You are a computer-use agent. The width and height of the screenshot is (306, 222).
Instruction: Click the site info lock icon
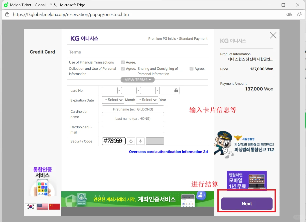pyautogui.click(x=7, y=14)
